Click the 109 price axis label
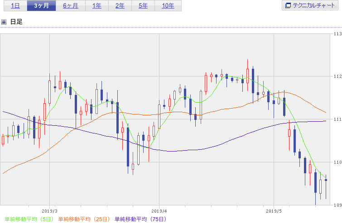342x223 pixels. pos(337,205)
